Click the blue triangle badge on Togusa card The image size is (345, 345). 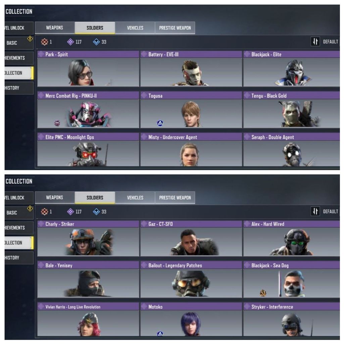click(160, 123)
